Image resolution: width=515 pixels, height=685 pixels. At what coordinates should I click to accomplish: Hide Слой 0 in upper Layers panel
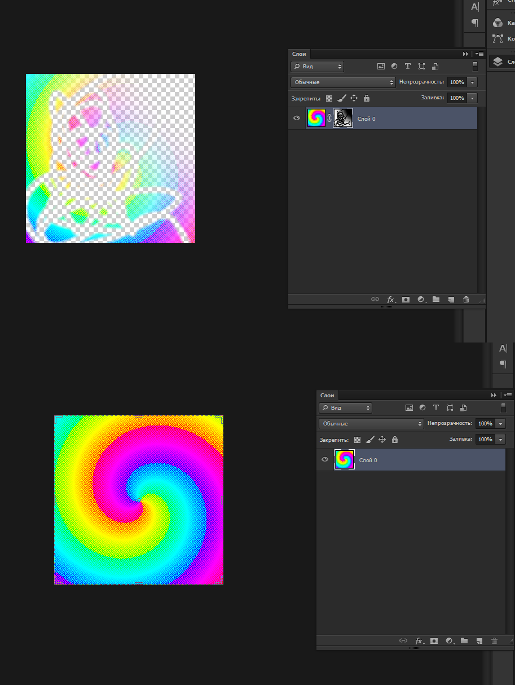297,118
